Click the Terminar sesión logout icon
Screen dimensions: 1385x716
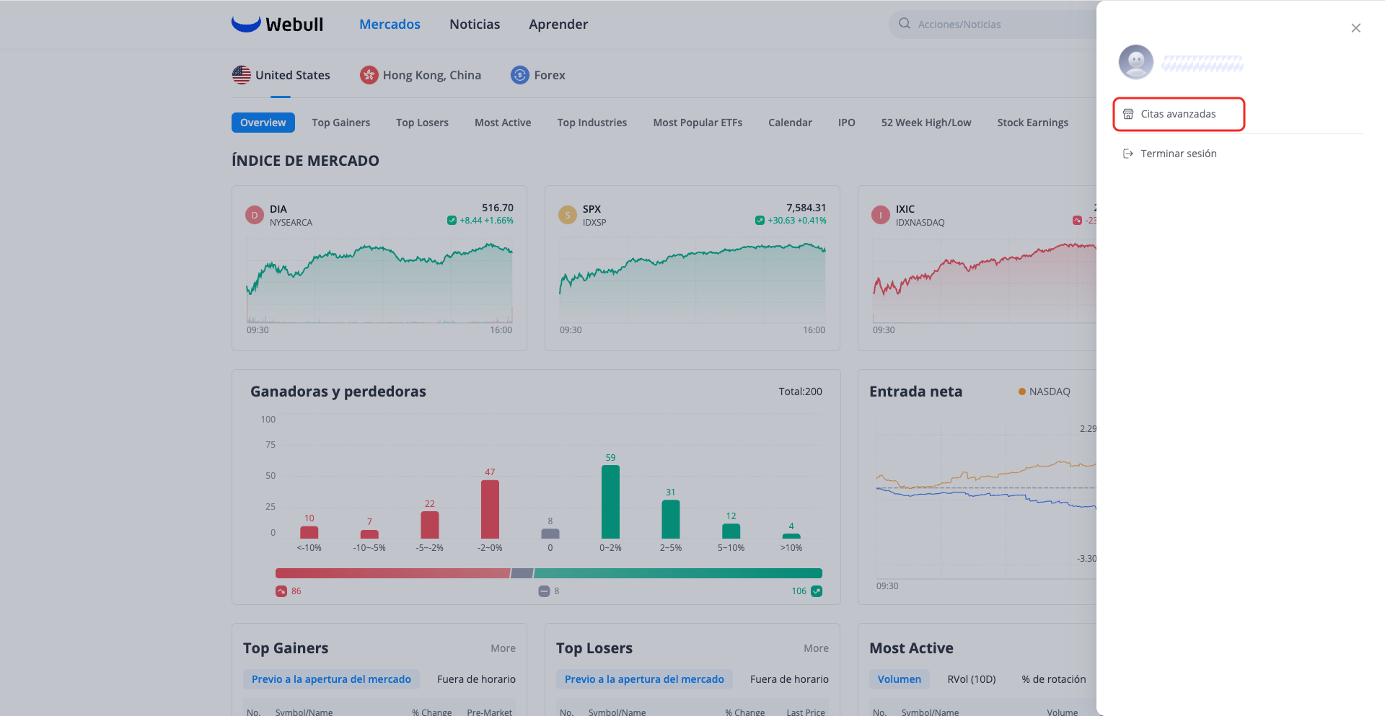pos(1128,154)
